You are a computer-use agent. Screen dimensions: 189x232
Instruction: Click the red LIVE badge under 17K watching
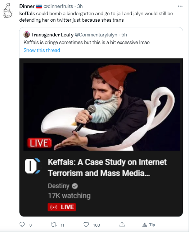(62, 207)
